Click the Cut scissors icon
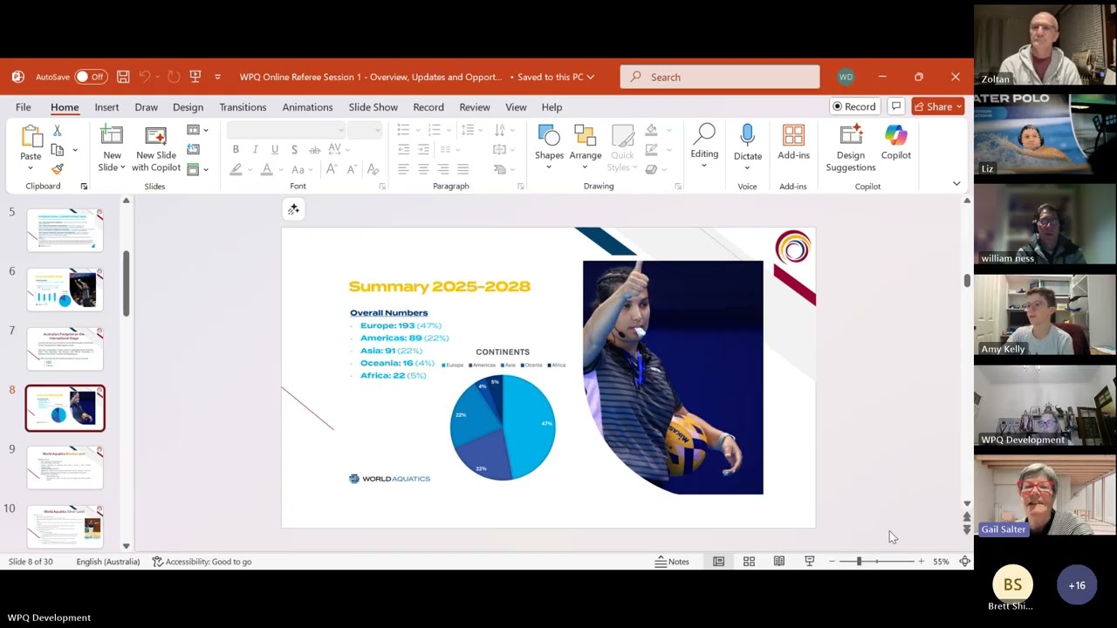 [57, 130]
